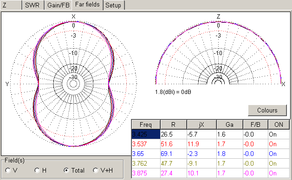Click Ga value 1.7 in 3.875 row
The image size is (292, 180).
(x=230, y=173)
